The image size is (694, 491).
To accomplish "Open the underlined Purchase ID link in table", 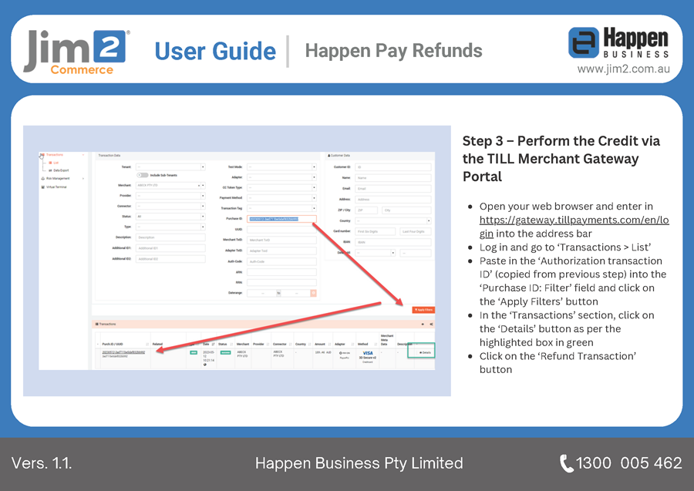I will click(x=123, y=352).
